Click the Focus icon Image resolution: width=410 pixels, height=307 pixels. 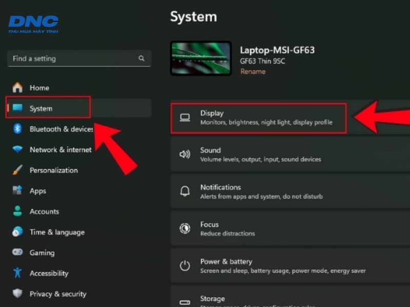coord(185,228)
